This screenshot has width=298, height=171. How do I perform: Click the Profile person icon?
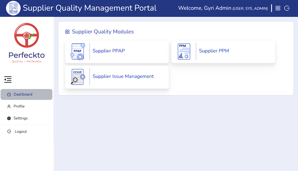click(9, 106)
